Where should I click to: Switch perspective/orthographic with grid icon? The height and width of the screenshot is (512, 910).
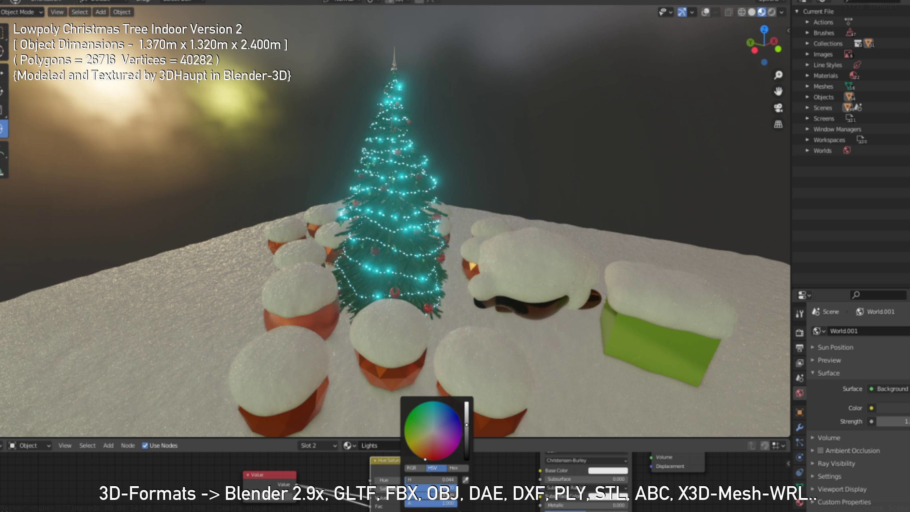point(778,124)
